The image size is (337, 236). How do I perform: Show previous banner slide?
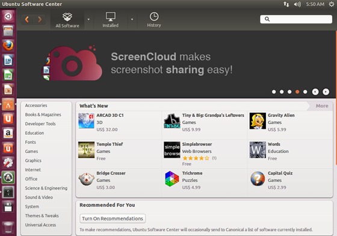pos(315,92)
